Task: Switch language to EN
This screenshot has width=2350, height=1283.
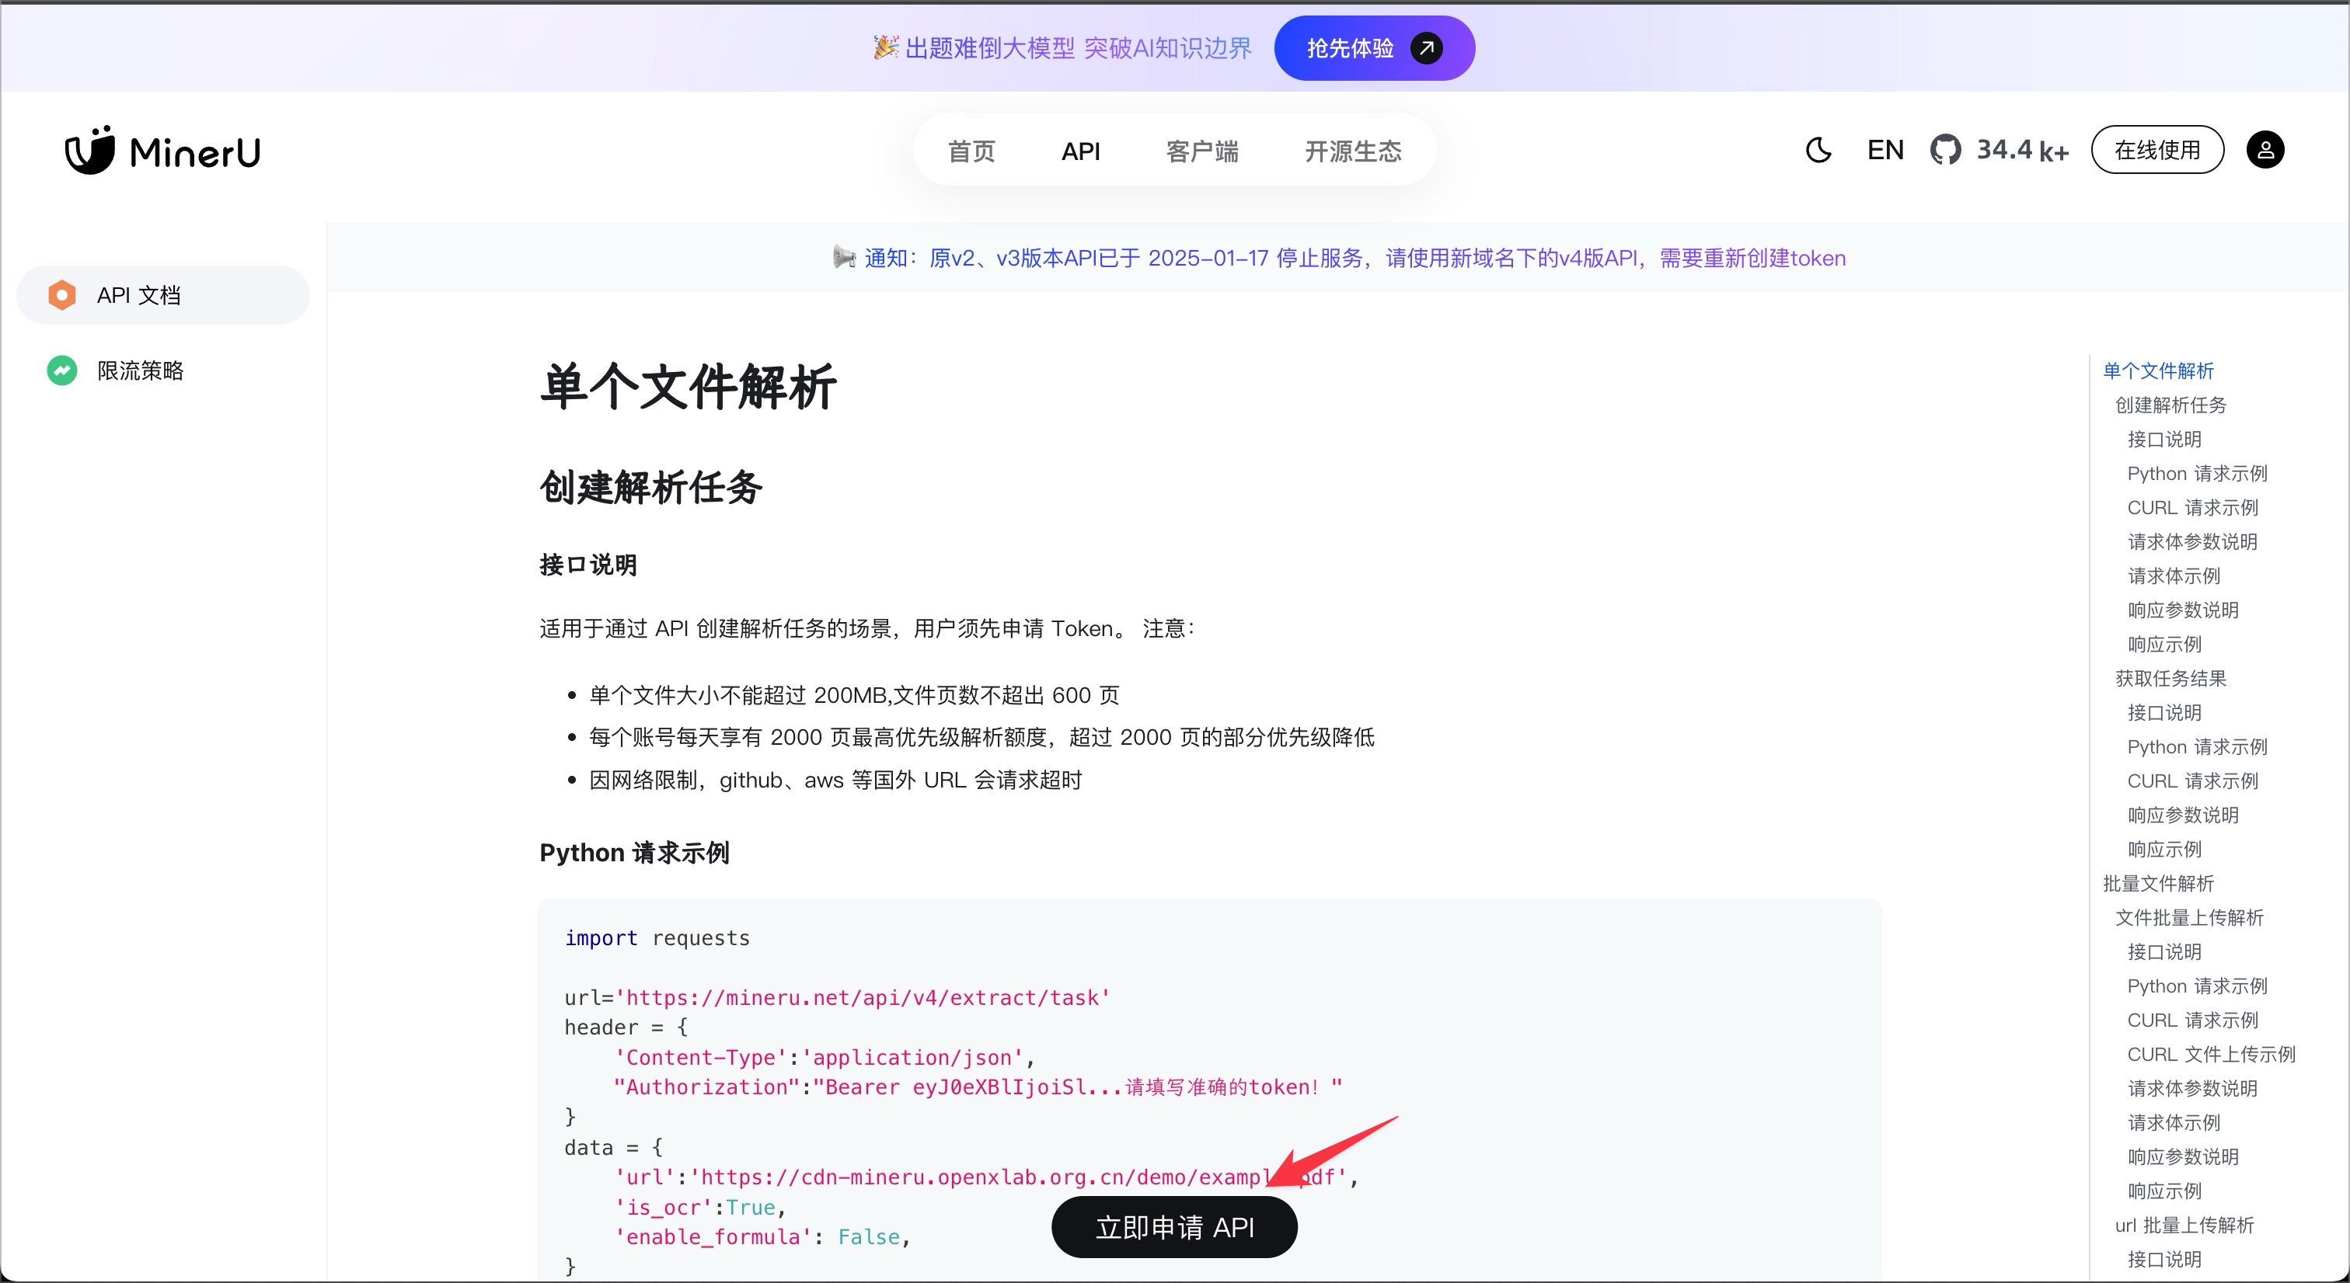Action: coord(1885,151)
